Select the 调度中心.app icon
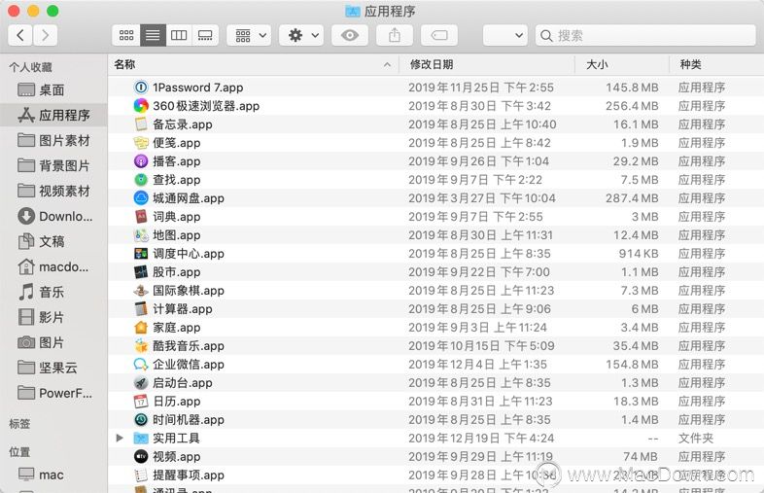Viewport: 764px width, 493px height. click(x=141, y=254)
